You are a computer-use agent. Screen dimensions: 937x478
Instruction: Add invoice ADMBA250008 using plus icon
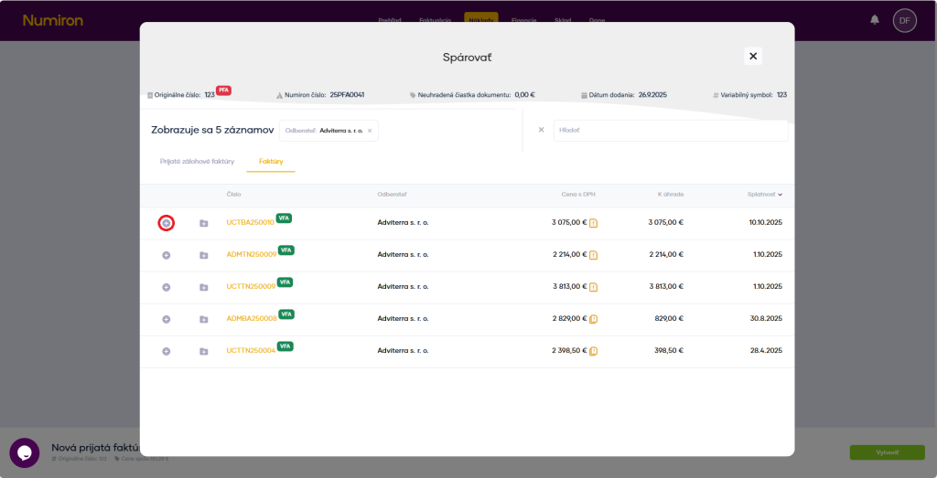166,319
